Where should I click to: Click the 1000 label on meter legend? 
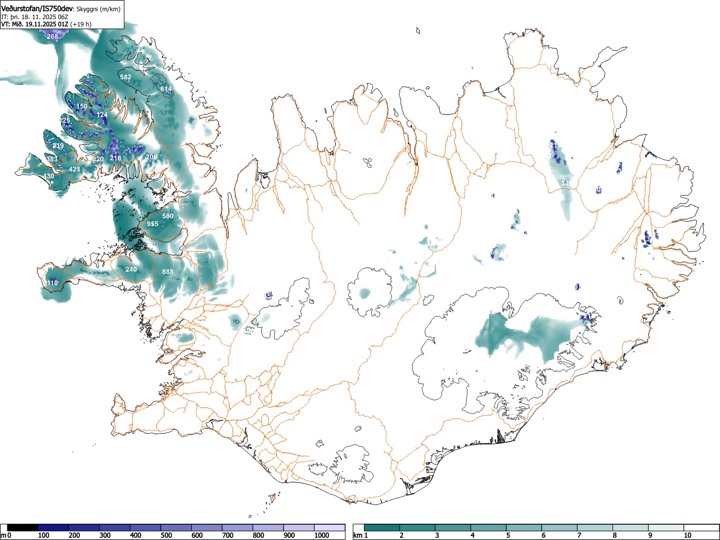(x=322, y=535)
